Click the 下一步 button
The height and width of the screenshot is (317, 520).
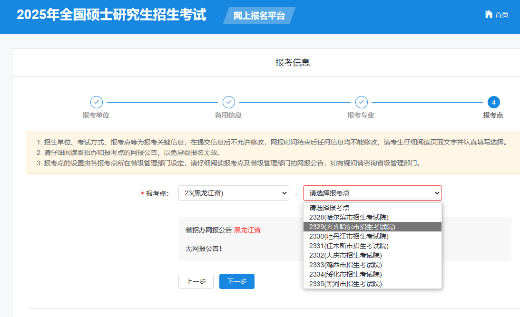pyautogui.click(x=236, y=281)
